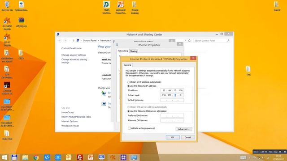287x161 pixels.
Task: Enable 'Validate settings upon exit' checkbox
Action: 129,128
